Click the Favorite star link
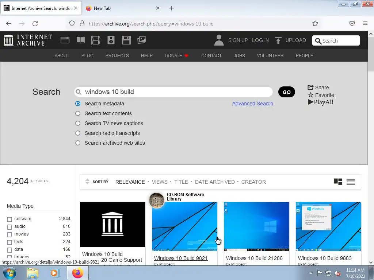Image resolution: width=374 pixels, height=280 pixels. point(321,95)
